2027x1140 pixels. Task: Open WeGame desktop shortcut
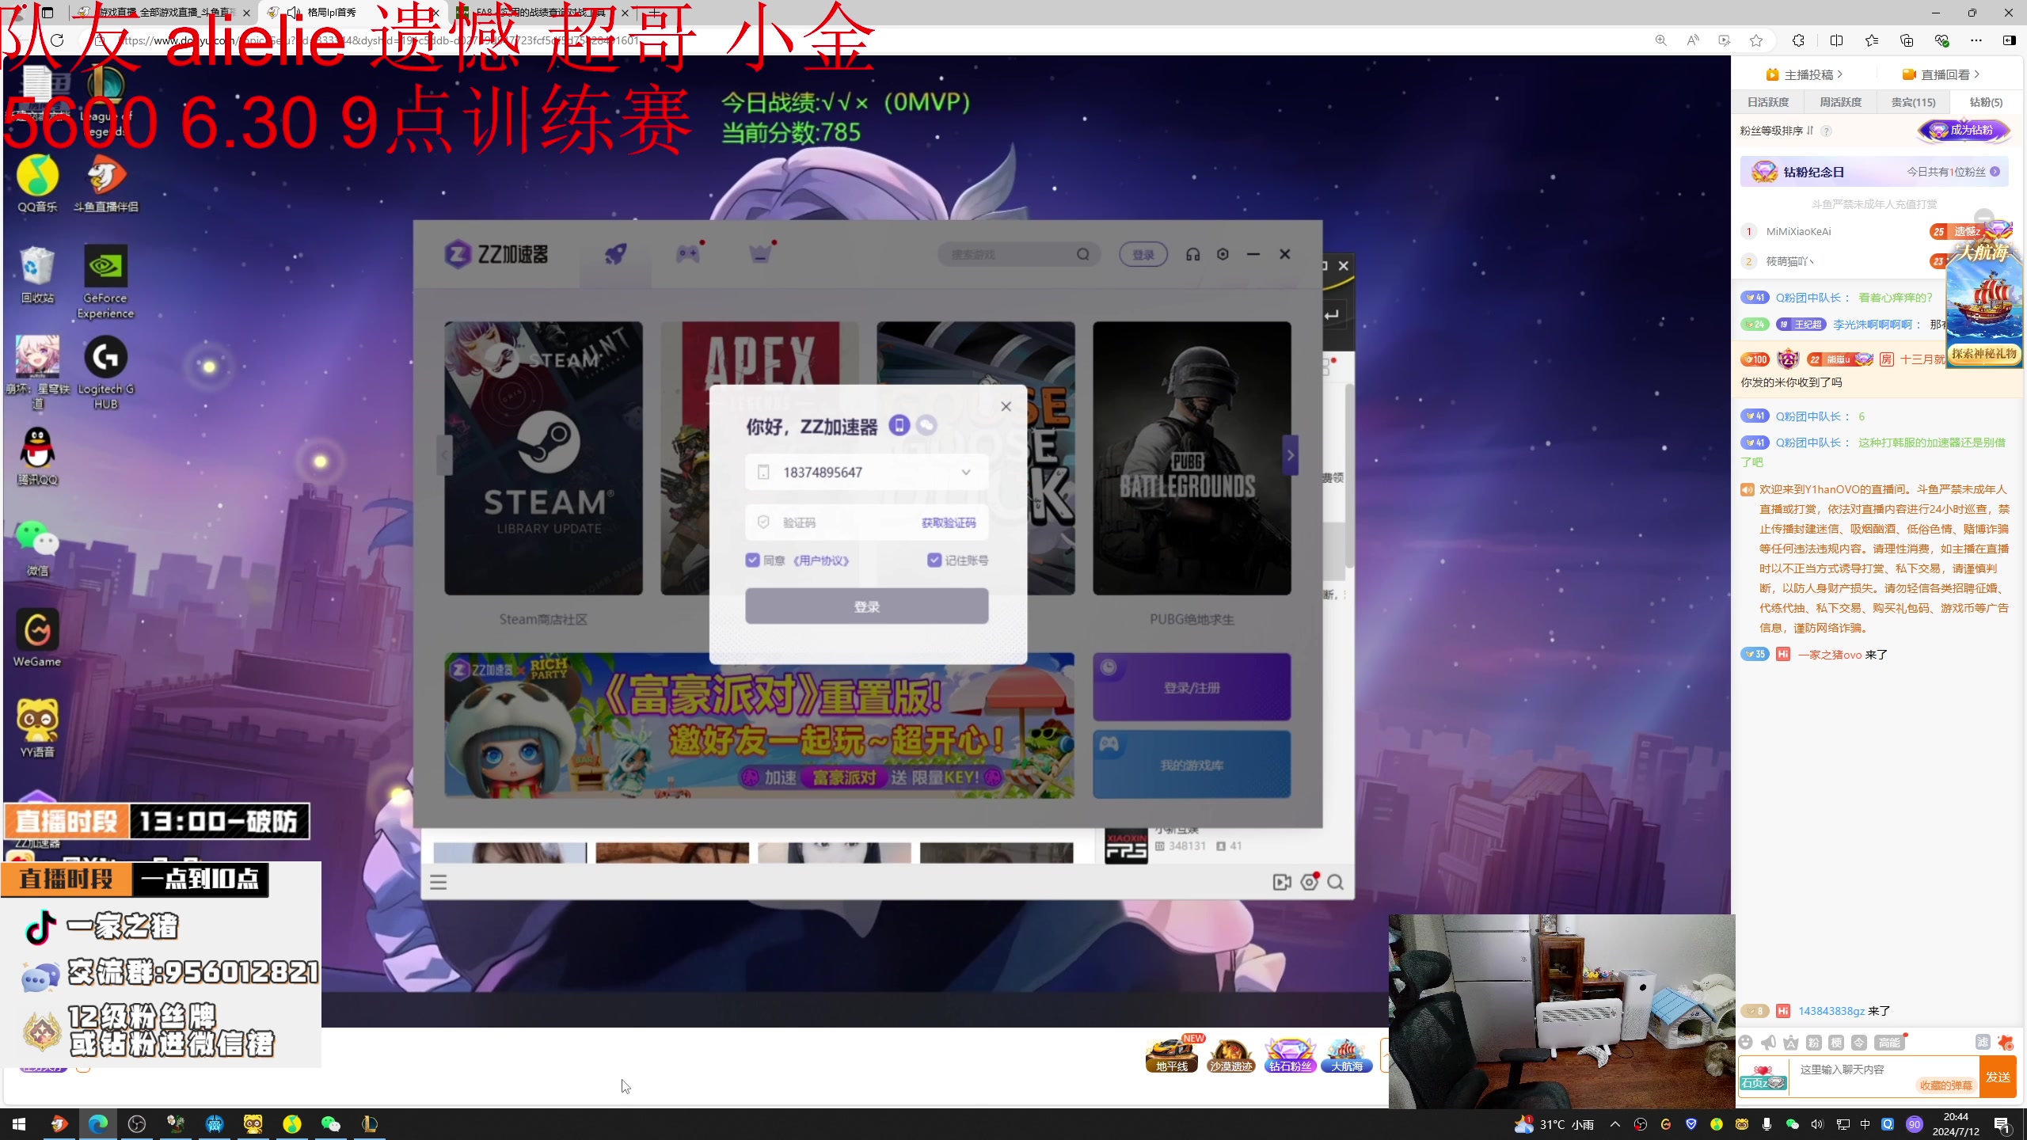click(37, 638)
